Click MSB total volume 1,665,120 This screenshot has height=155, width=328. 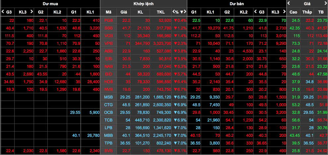point(162,97)
